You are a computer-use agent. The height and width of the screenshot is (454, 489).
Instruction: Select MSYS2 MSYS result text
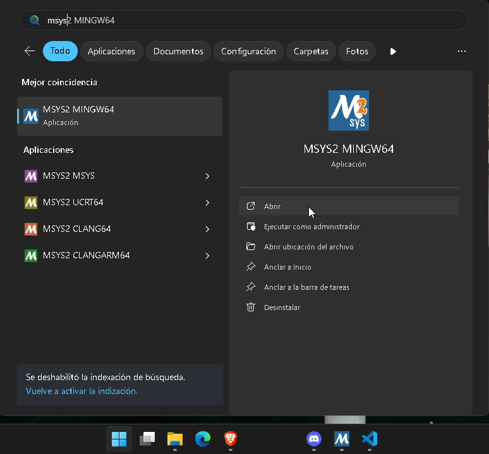click(x=69, y=176)
